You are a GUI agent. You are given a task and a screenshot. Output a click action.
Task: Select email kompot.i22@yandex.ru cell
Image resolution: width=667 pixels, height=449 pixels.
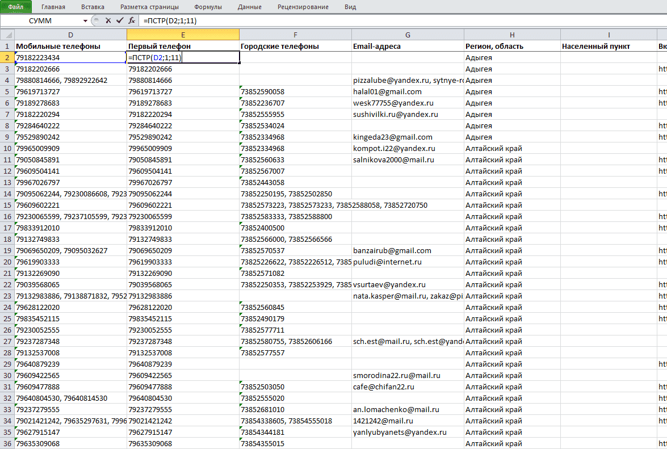[408, 148]
